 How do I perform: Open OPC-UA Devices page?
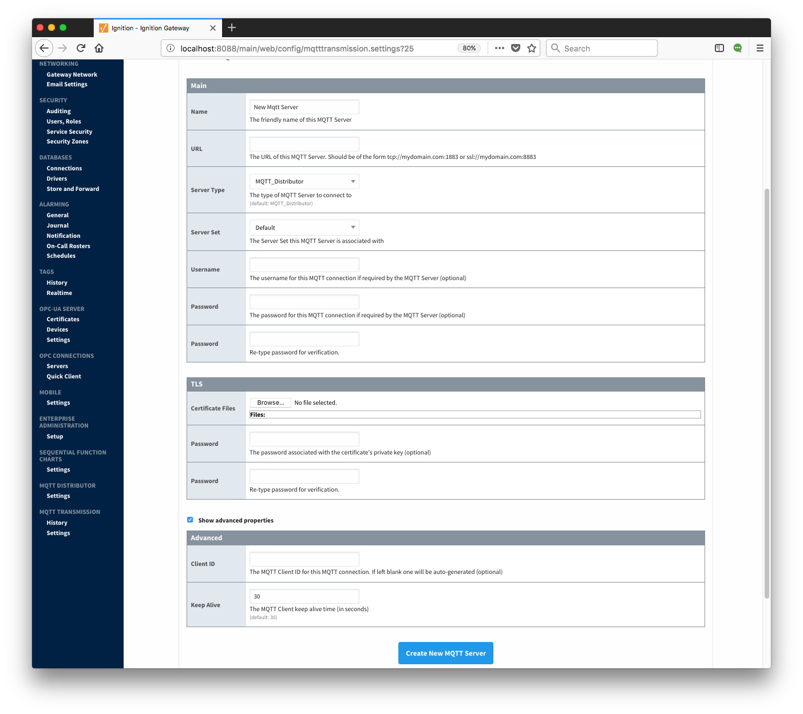pos(57,329)
